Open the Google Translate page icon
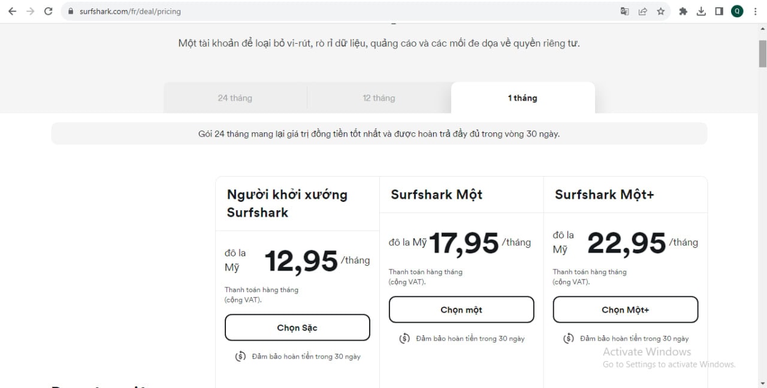Image resolution: width=767 pixels, height=388 pixels. pyautogui.click(x=625, y=11)
